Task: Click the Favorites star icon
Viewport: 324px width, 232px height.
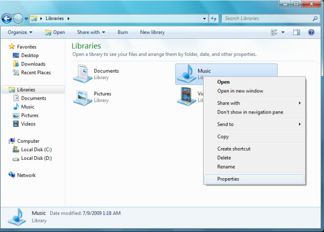Action: 12,46
